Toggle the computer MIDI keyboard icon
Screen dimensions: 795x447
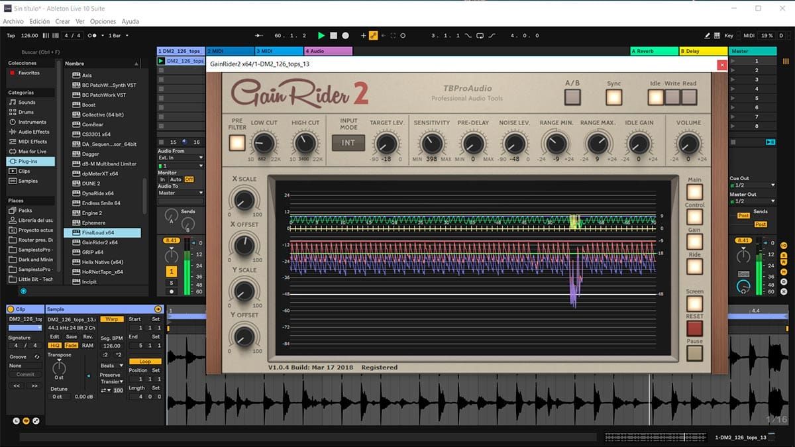click(x=717, y=35)
